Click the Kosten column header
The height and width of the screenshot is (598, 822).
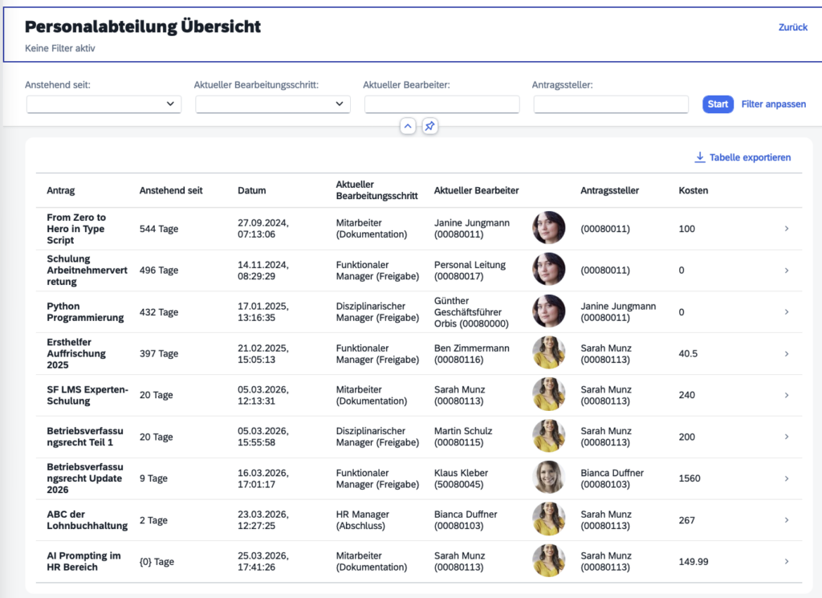(694, 191)
